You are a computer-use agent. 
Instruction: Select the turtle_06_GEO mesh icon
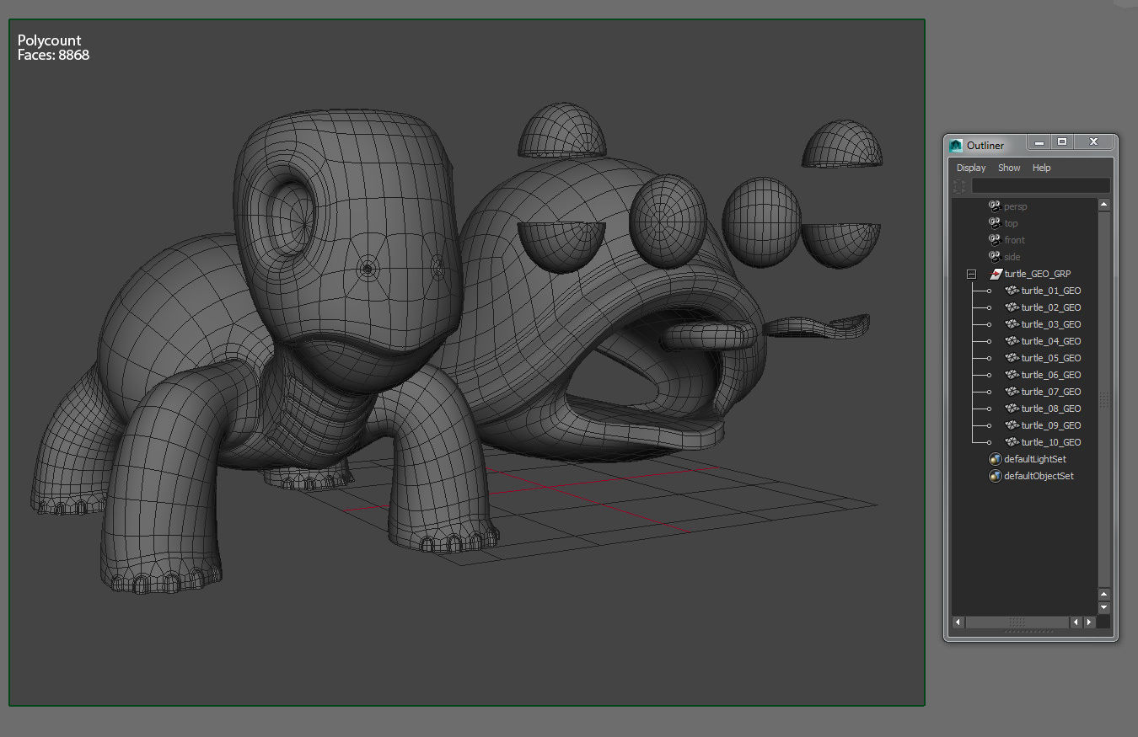point(1012,375)
